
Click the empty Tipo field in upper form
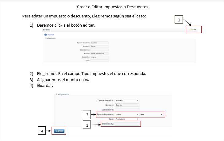point(99,61)
